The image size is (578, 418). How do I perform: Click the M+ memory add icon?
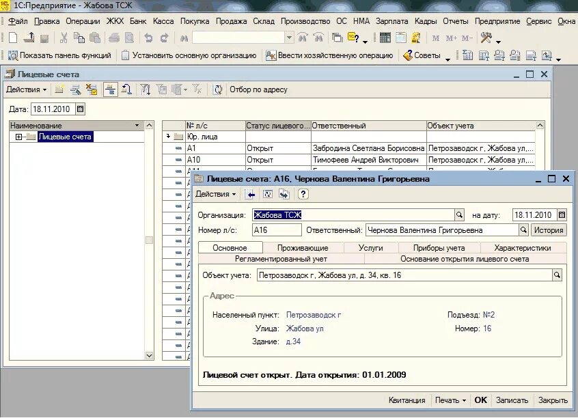451,38
